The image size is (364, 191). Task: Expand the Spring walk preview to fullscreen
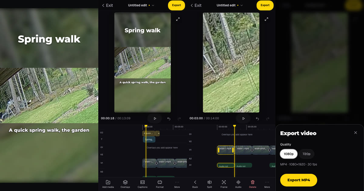click(178, 19)
